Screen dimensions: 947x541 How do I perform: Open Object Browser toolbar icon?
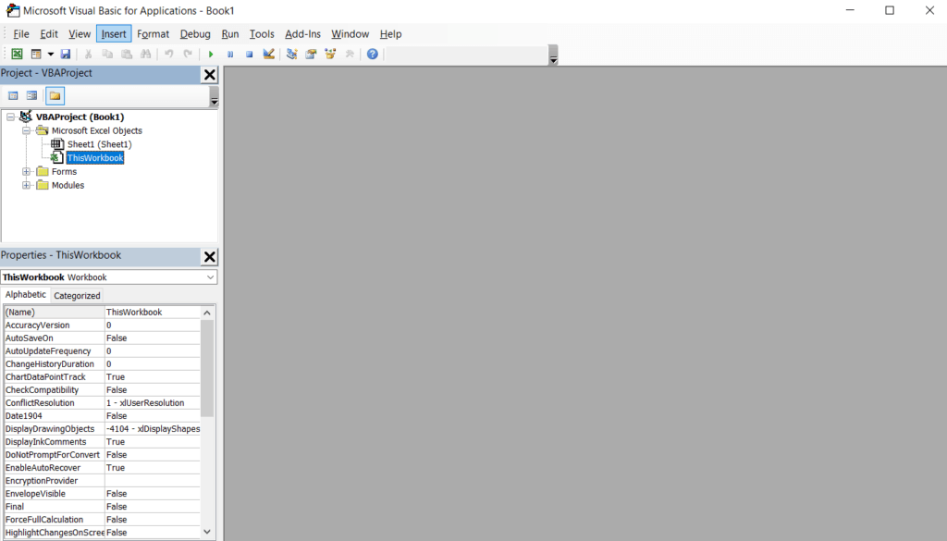tap(330, 55)
